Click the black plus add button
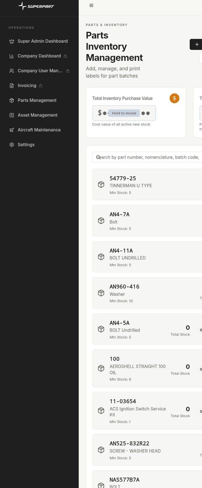This screenshot has width=202, height=488. tap(196, 44)
